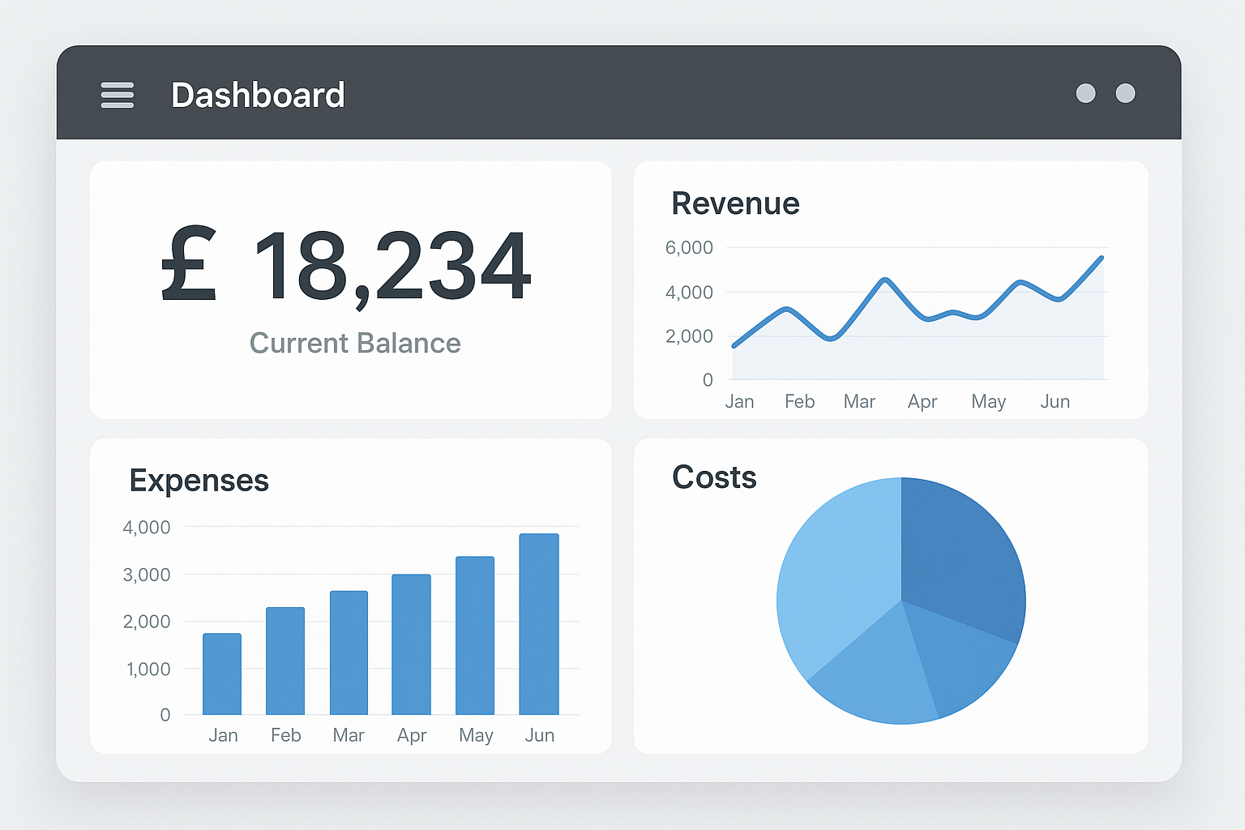The width and height of the screenshot is (1245, 830).
Task: Open the Costs panel by clicking its title
Action: point(714,477)
